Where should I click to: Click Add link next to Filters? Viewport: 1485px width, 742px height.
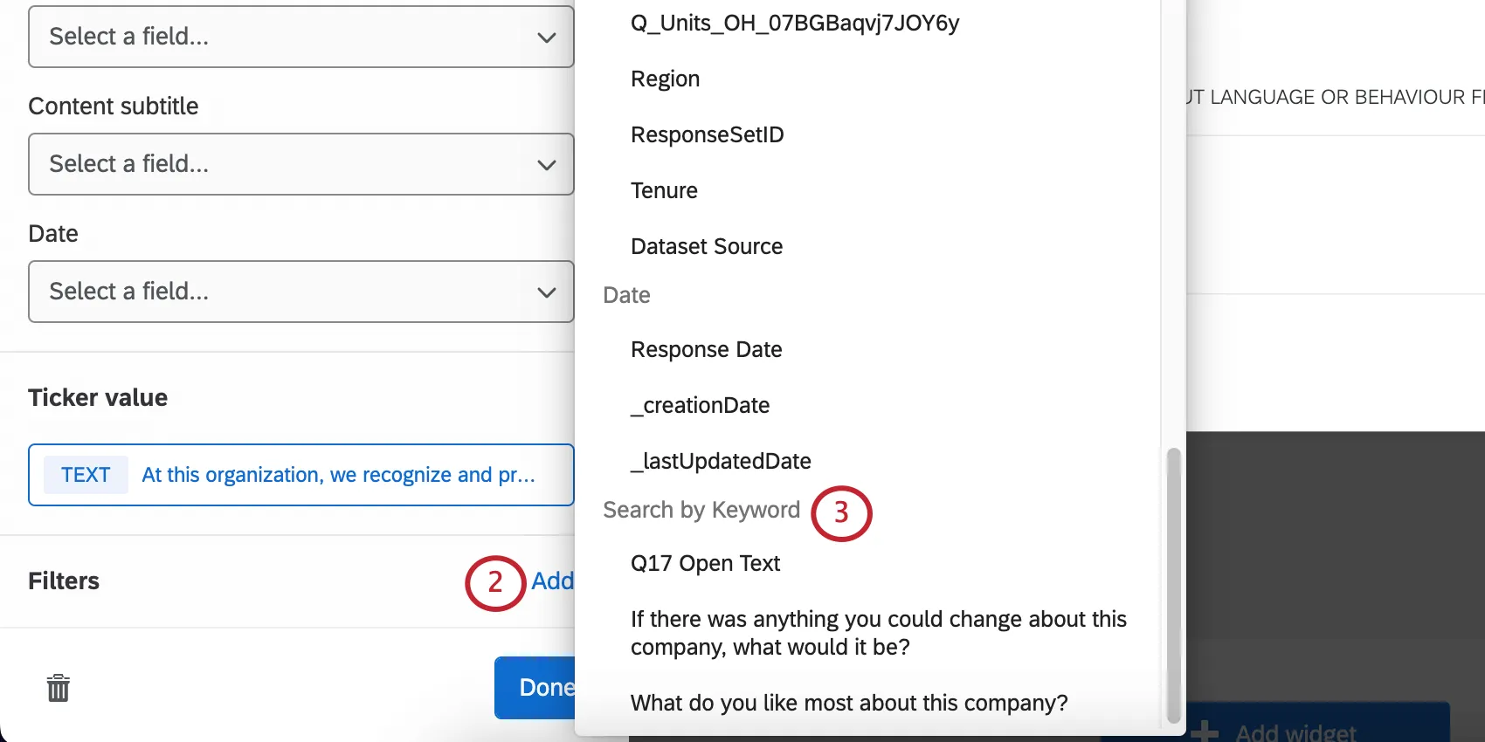tap(552, 581)
